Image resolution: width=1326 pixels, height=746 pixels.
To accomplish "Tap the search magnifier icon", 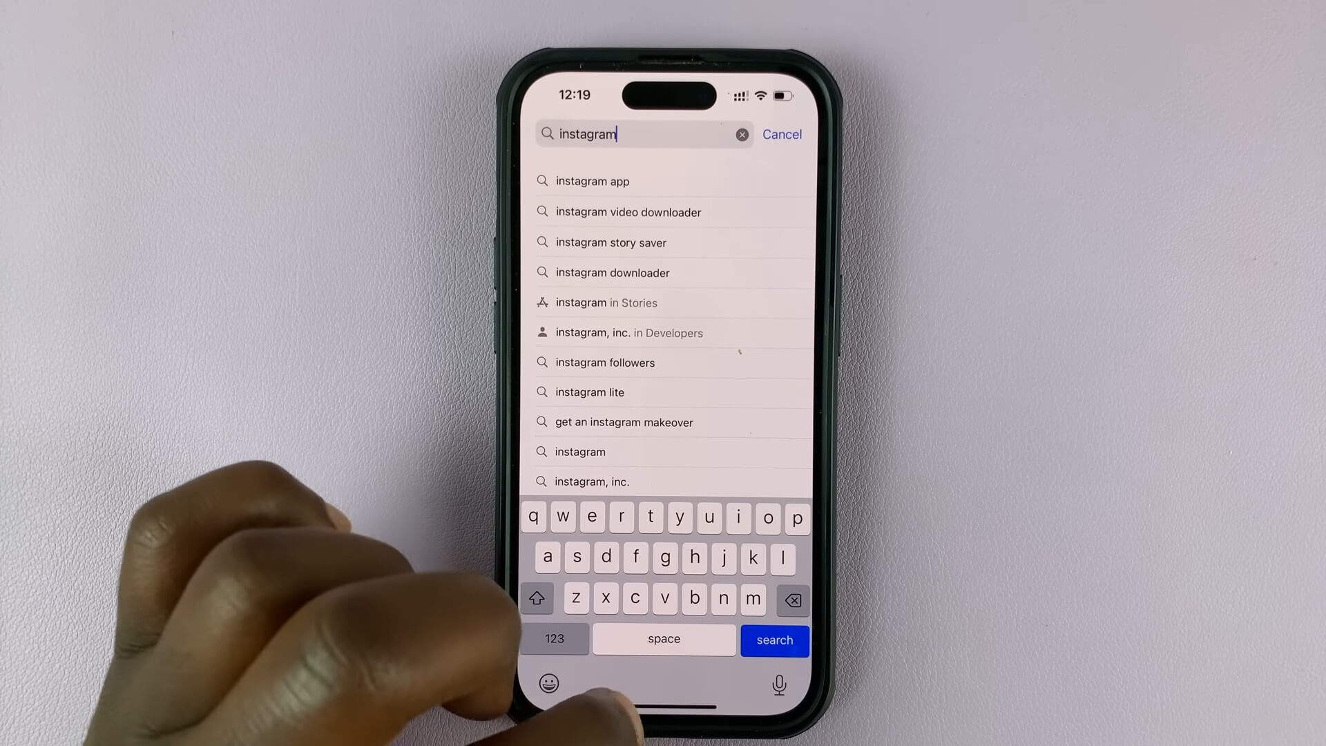I will 546,134.
